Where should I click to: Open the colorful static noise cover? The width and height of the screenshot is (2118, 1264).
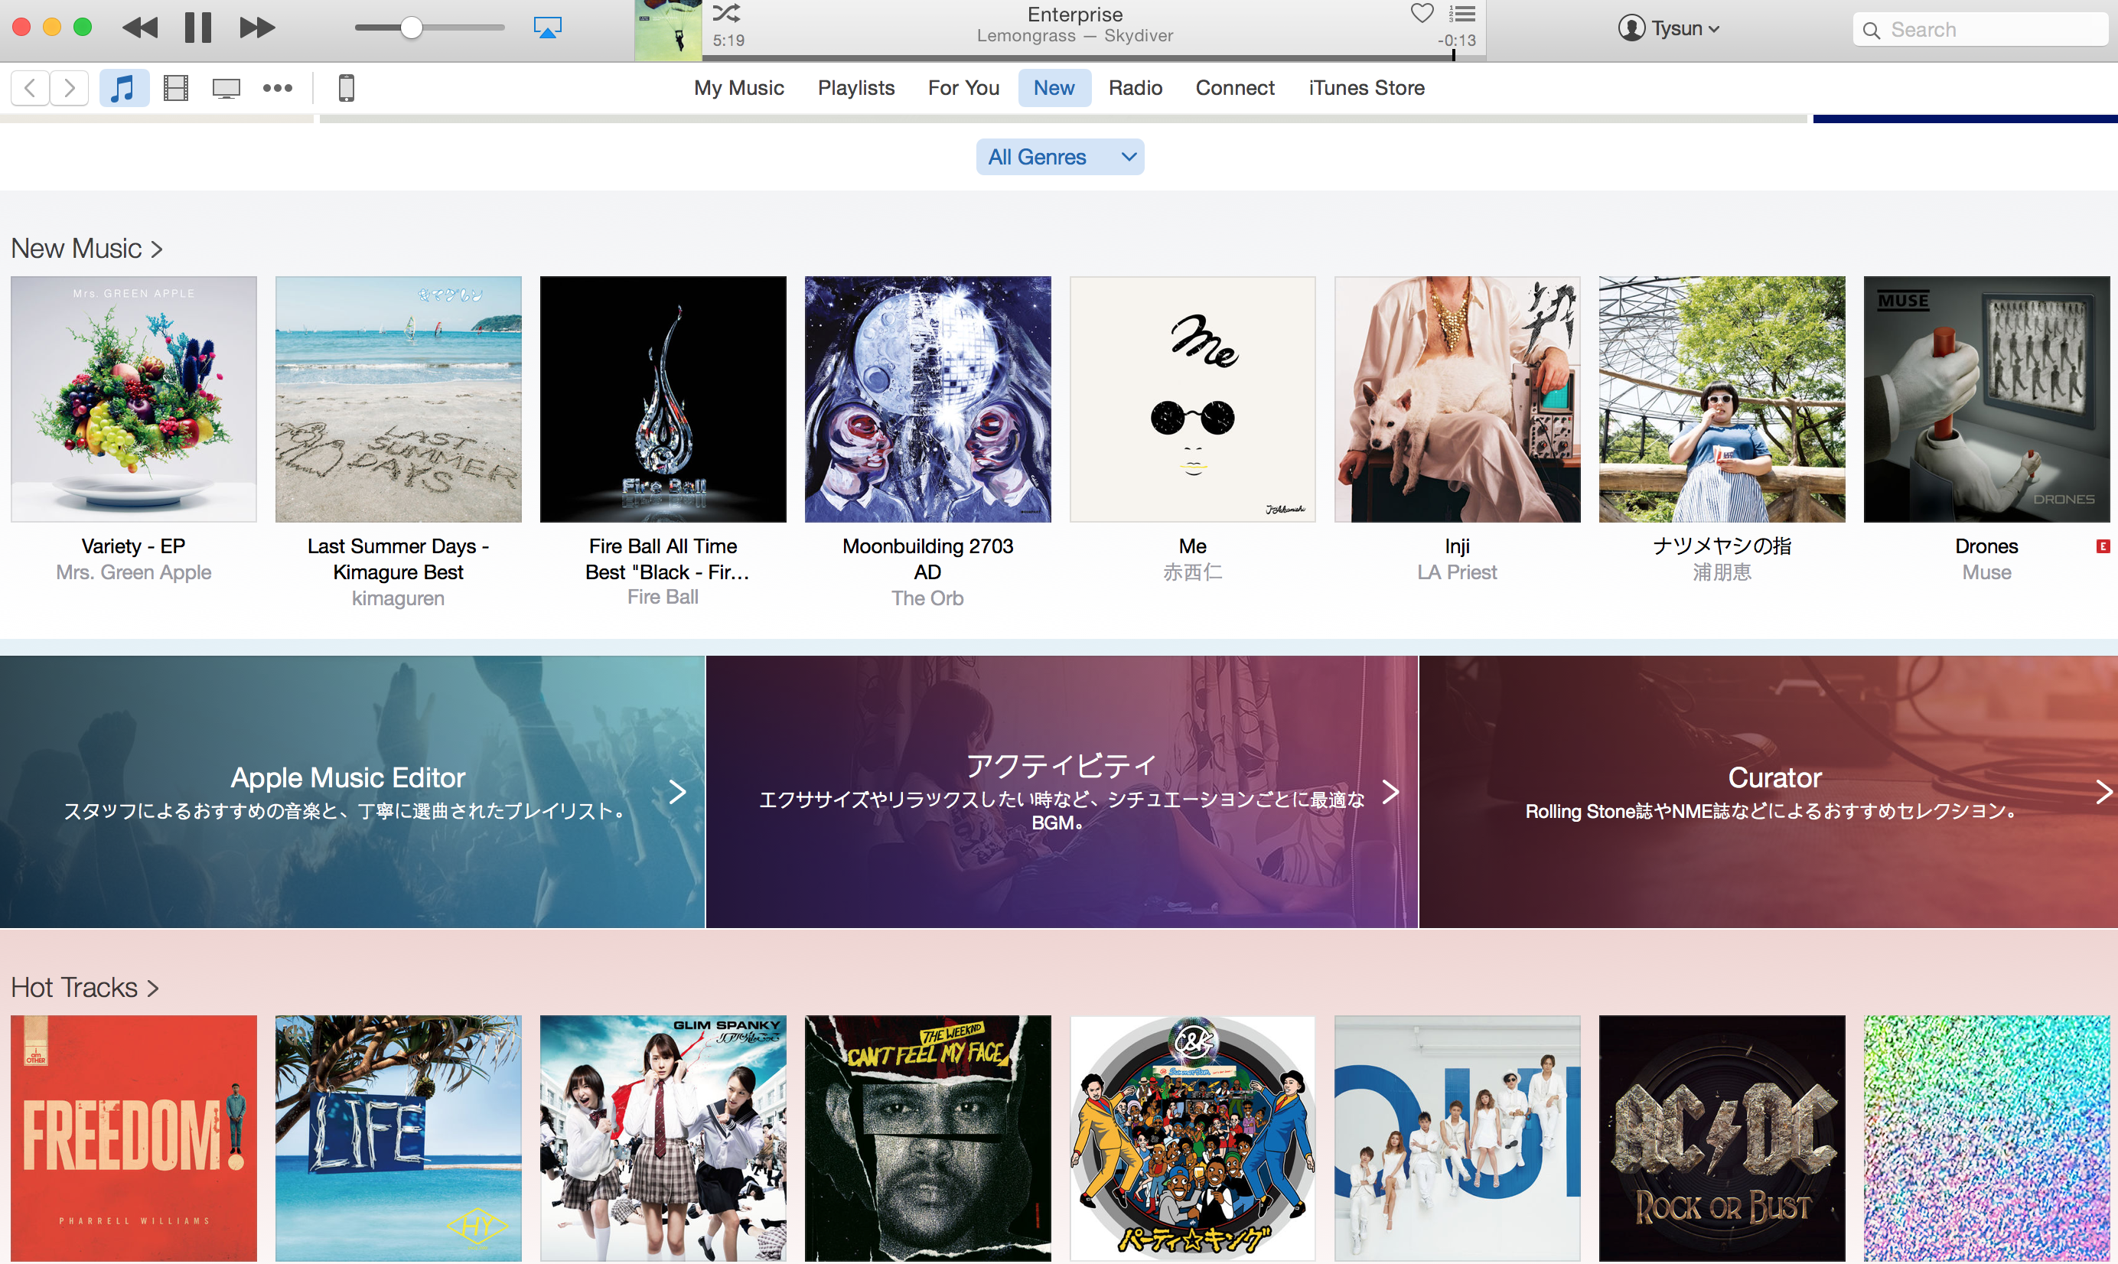pyautogui.click(x=1987, y=1138)
